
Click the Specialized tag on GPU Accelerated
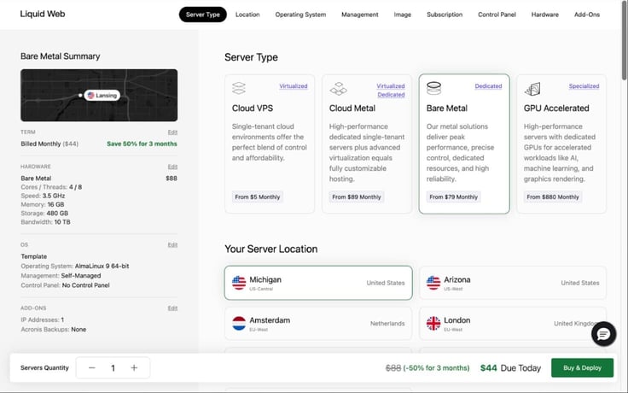click(x=584, y=86)
